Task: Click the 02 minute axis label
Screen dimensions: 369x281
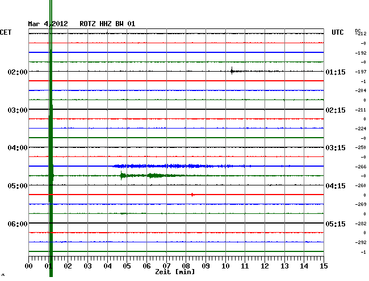Action: coord(68,266)
